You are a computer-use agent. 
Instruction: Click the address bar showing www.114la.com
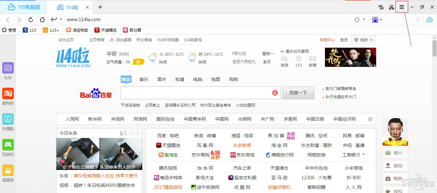[x=208, y=20]
